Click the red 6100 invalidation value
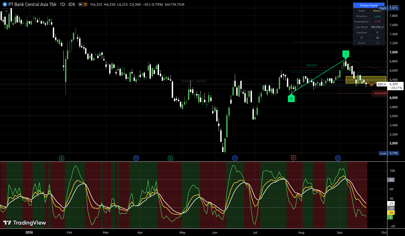The width and height of the screenshot is (405, 236). pos(377,22)
